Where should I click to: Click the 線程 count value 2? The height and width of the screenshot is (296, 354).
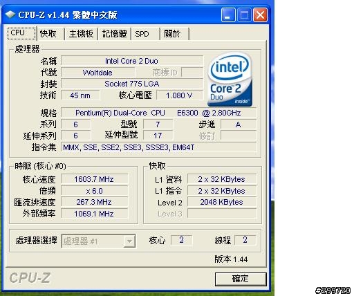pos(245,240)
